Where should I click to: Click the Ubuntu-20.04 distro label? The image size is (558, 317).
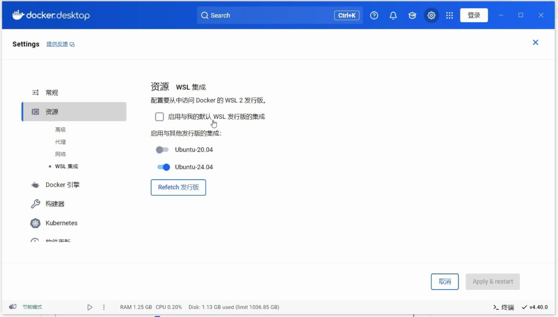tap(194, 150)
